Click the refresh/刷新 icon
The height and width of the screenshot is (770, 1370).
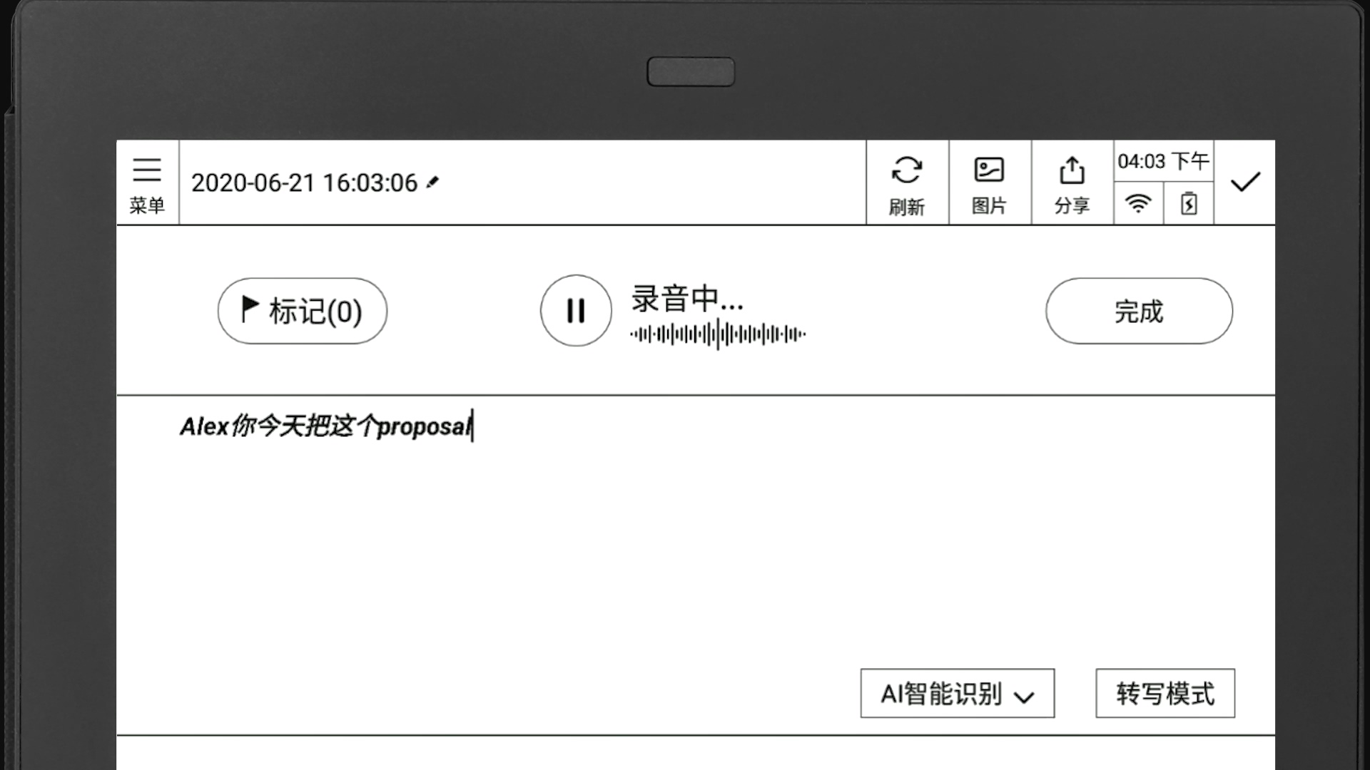906,182
